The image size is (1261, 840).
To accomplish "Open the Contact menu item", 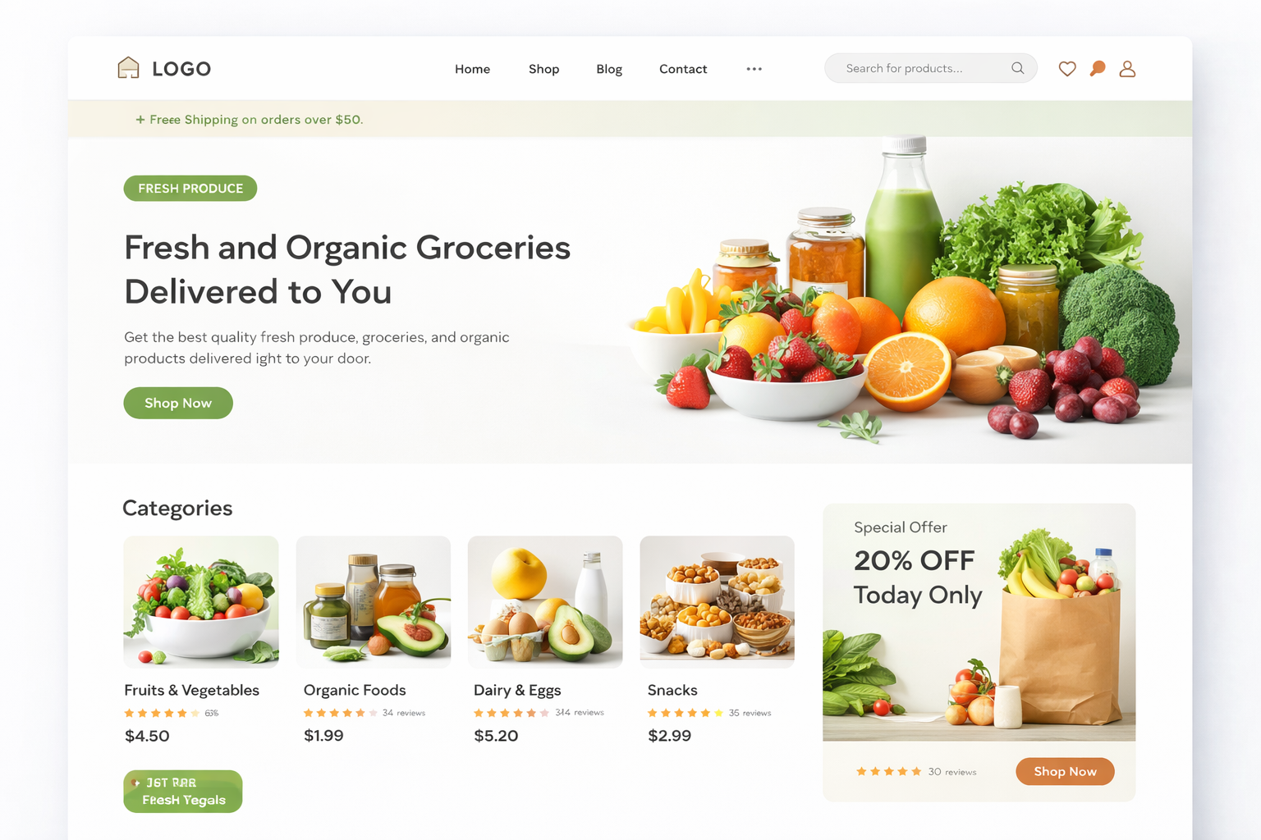I will point(683,69).
